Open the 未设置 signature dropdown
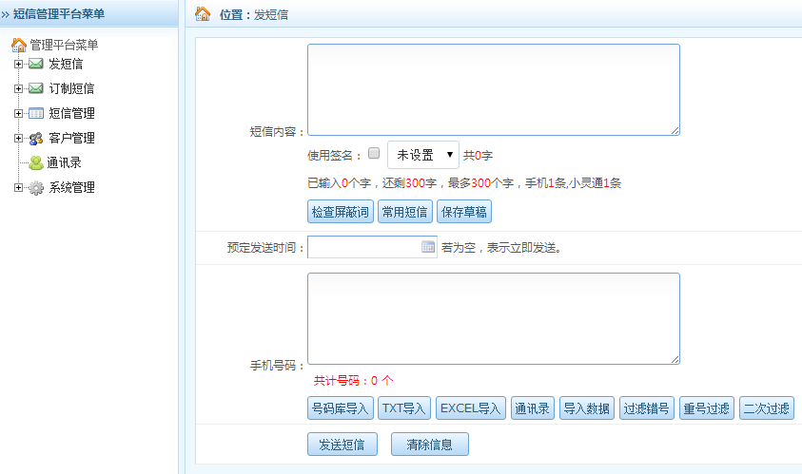Viewport: 802px width, 474px height. coord(423,155)
